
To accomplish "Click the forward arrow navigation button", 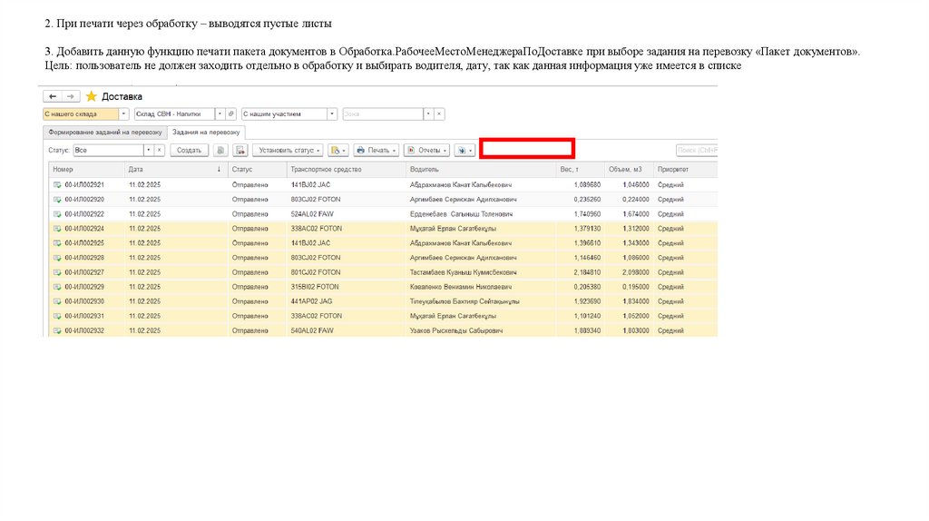I will [71, 96].
